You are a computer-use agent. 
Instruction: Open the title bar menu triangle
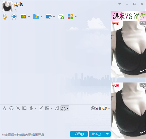tap(120, 4)
